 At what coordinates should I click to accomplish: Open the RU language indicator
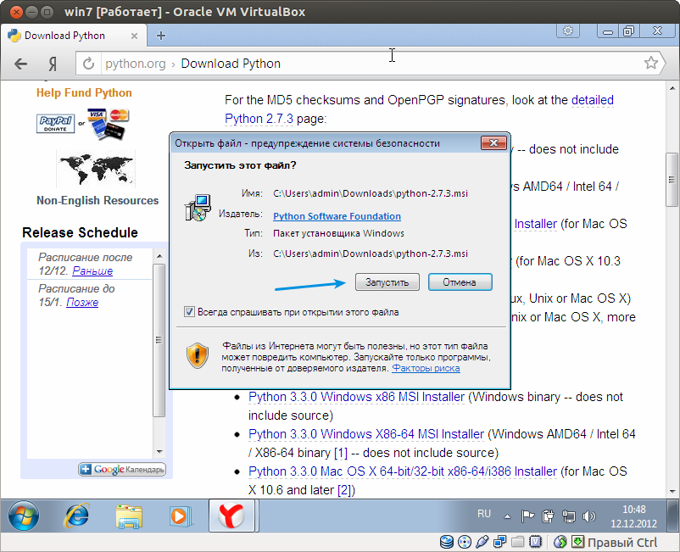point(484,514)
